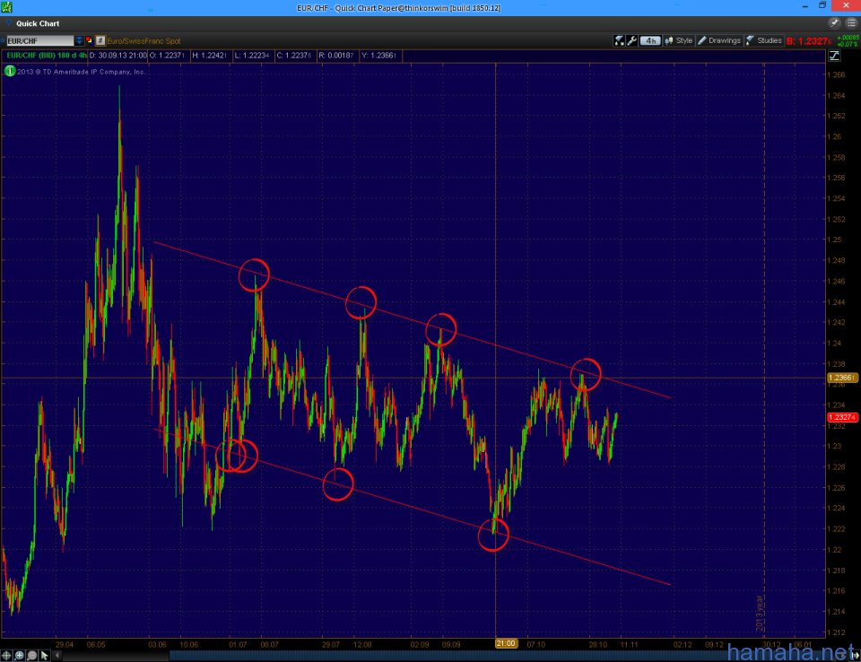Click the remove studies flask icon
861x662 pixels.
[619, 40]
